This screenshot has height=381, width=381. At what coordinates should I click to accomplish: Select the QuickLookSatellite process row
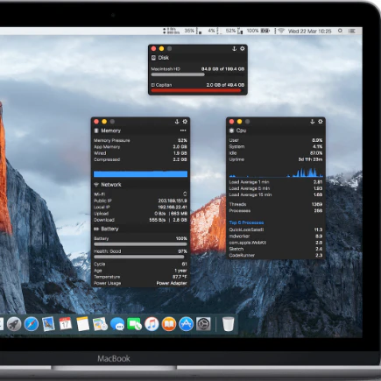click(x=276, y=229)
